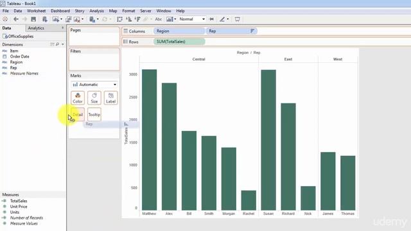Open the New Worksheet dropdown arrow
411x231 pixels.
[x=61, y=19]
